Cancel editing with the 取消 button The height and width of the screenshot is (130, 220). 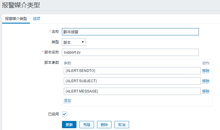click(x=122, y=125)
